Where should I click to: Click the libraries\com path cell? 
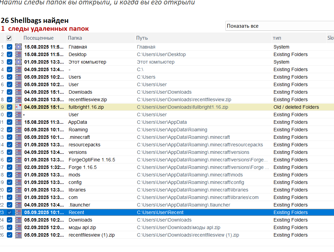tap(198, 197)
